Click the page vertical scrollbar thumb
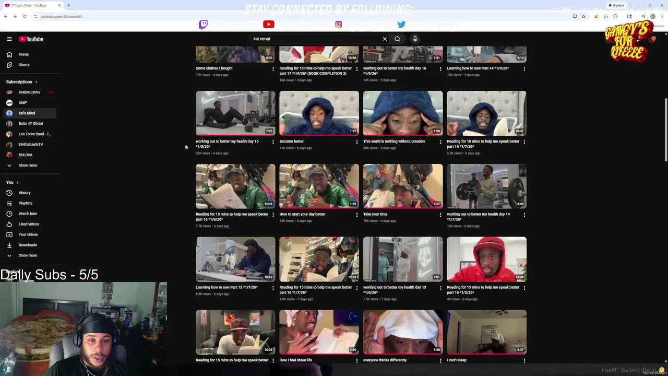 [665, 130]
